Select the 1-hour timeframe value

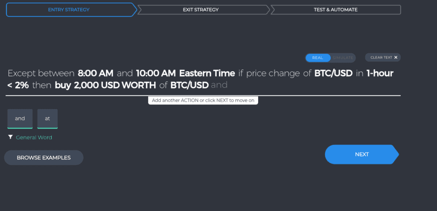click(x=380, y=73)
